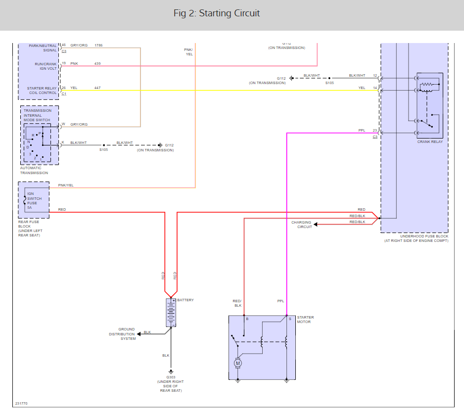The image size is (464, 419).
Task: Click the CHARGING CIRCUIT label
Action: tap(302, 225)
